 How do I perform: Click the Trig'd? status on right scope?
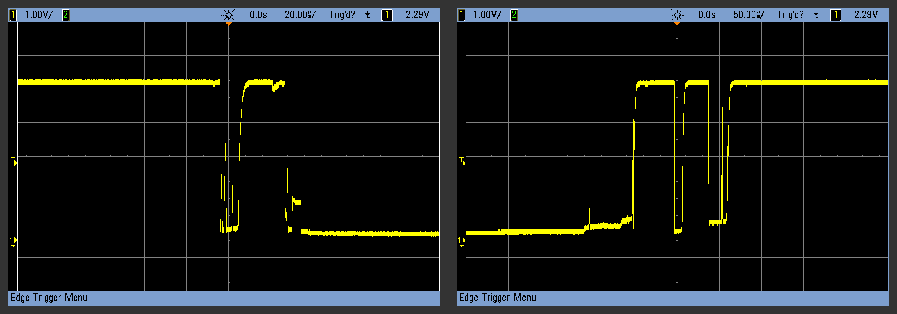point(790,15)
